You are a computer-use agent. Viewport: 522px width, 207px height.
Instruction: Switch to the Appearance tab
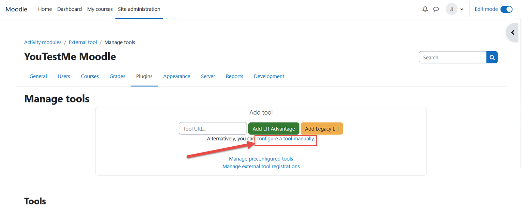(177, 76)
